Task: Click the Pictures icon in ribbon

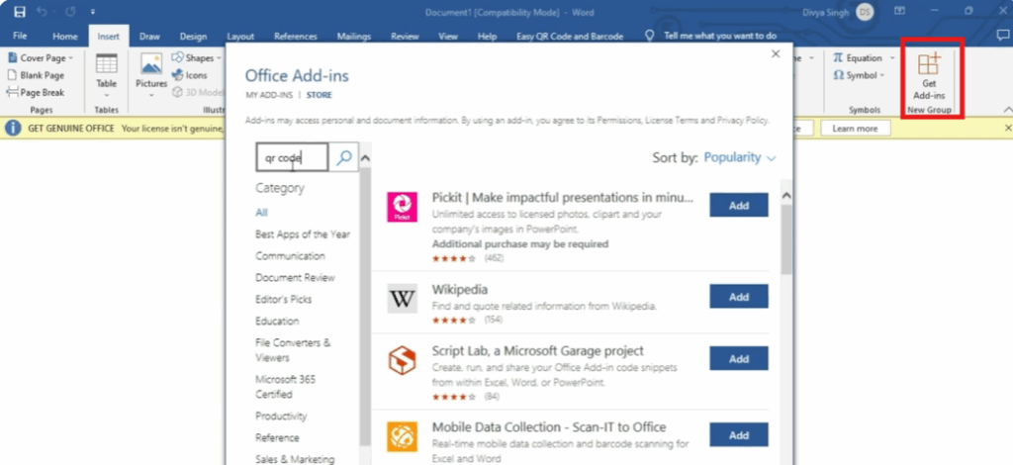Action: (151, 69)
